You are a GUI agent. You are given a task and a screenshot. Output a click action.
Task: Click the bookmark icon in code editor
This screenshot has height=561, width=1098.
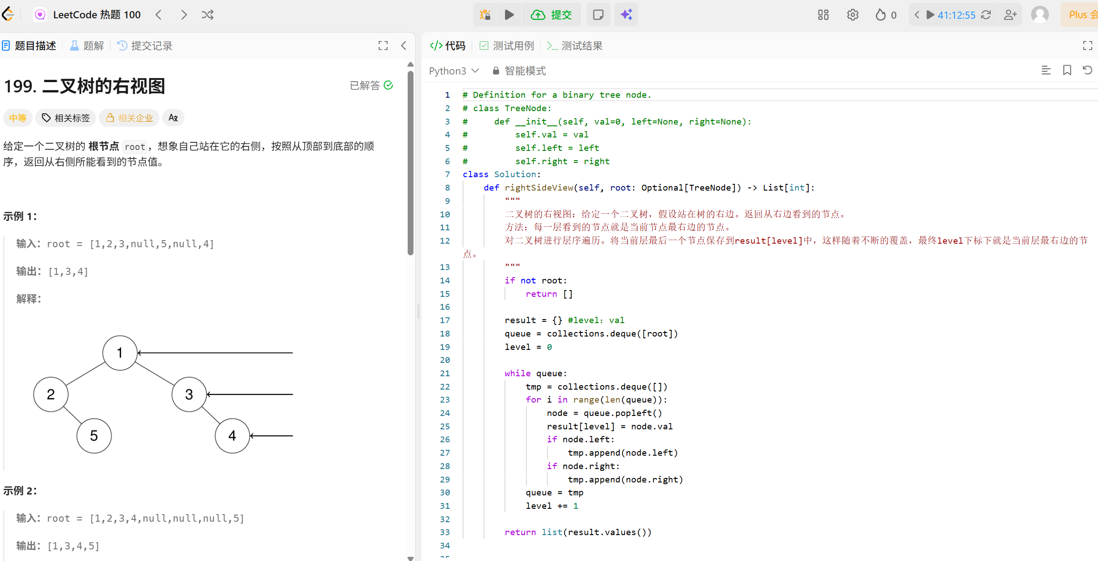click(1067, 71)
